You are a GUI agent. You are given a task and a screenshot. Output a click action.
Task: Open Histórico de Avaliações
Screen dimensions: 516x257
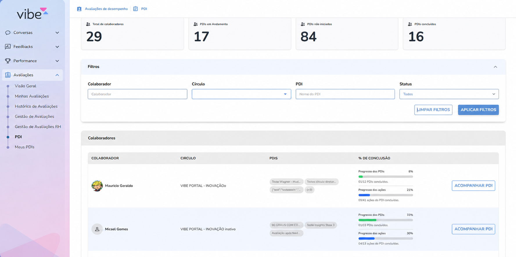coord(36,106)
